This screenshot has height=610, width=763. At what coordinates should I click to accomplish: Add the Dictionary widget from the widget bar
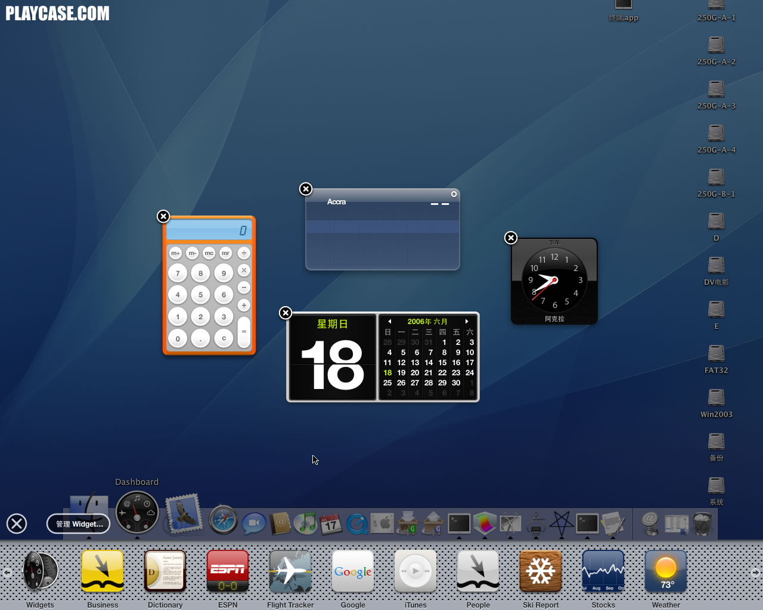pos(165,571)
